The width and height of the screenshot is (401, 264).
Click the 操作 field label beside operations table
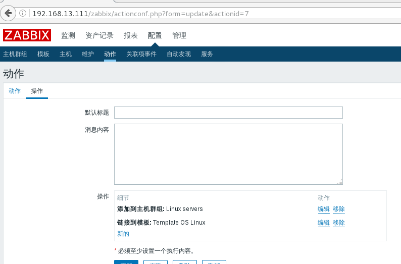click(x=103, y=196)
